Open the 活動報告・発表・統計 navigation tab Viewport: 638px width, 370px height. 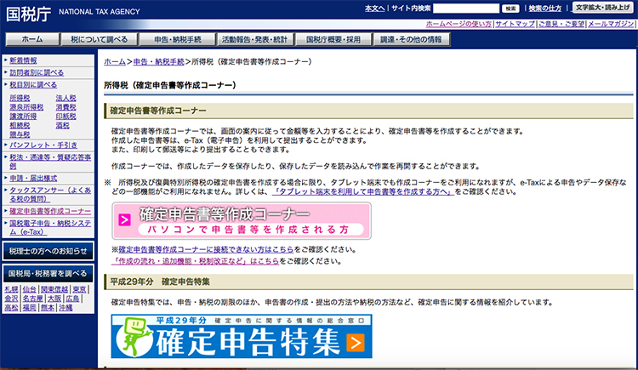click(x=258, y=39)
